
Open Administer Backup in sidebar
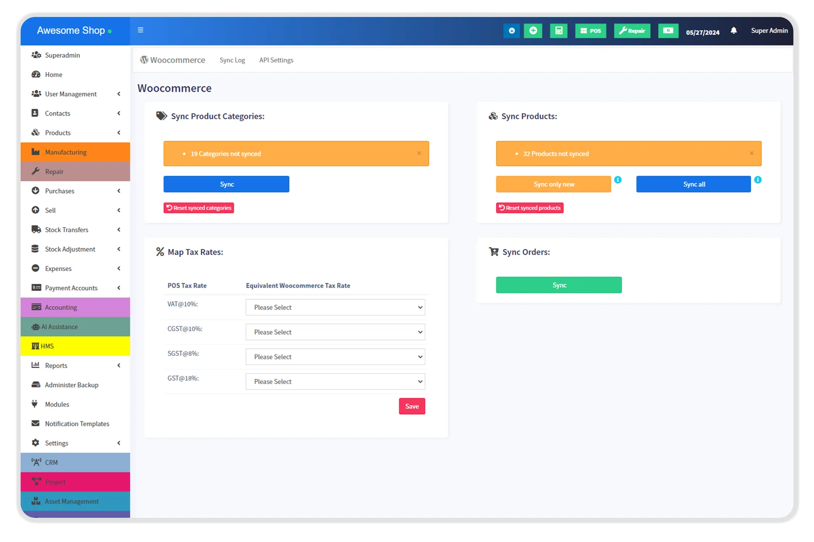click(x=75, y=385)
